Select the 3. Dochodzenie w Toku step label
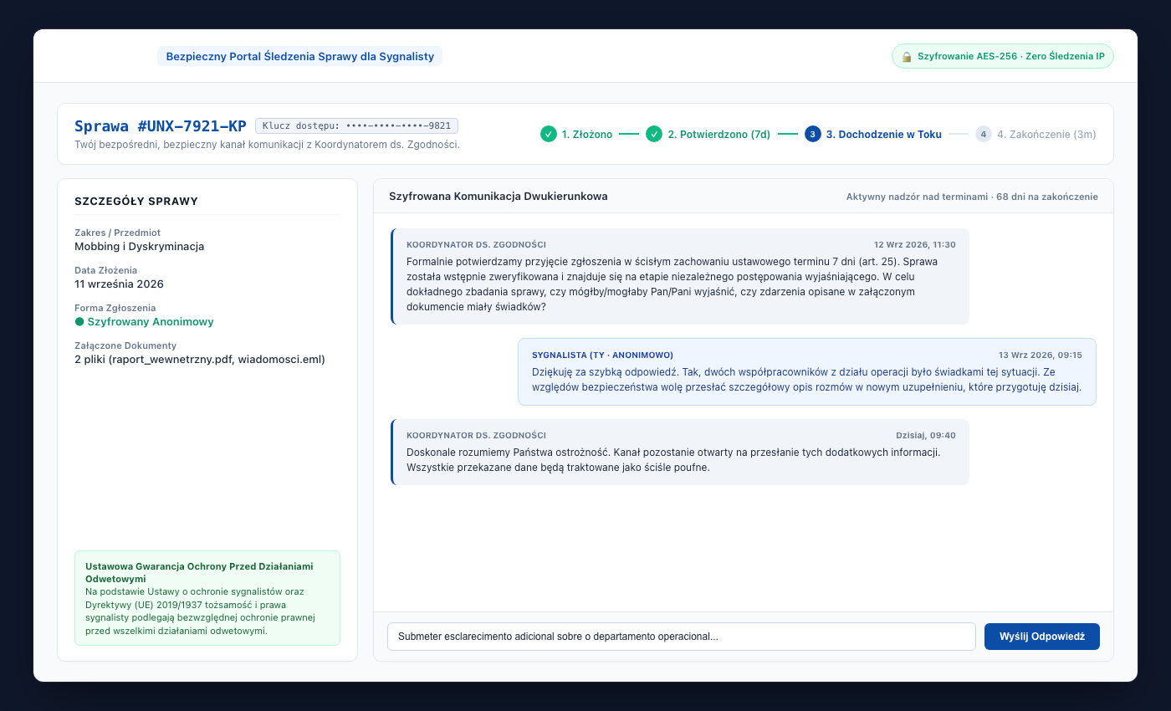The height and width of the screenshot is (711, 1171). click(x=884, y=134)
